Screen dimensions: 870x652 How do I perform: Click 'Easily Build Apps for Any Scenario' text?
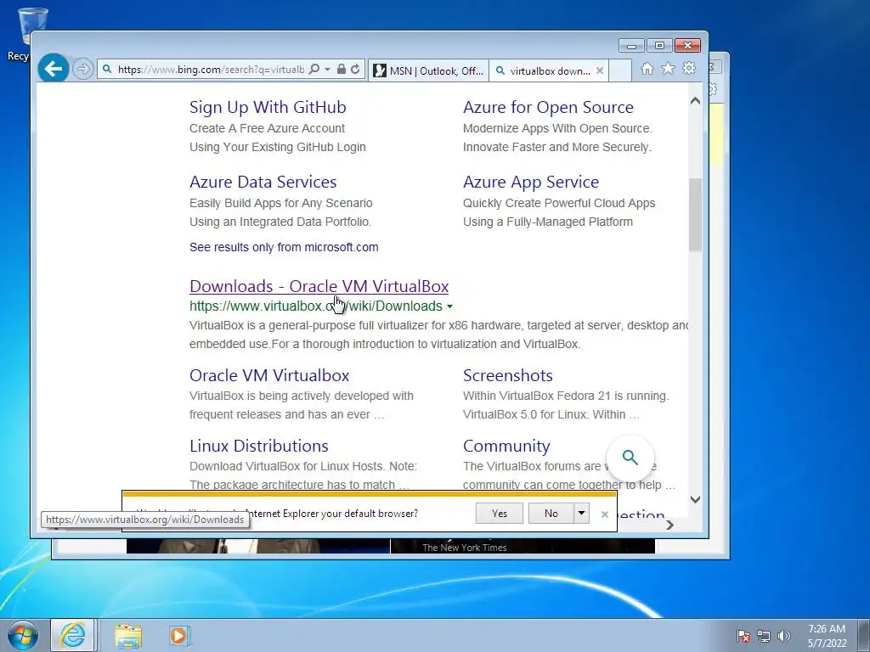click(x=280, y=203)
